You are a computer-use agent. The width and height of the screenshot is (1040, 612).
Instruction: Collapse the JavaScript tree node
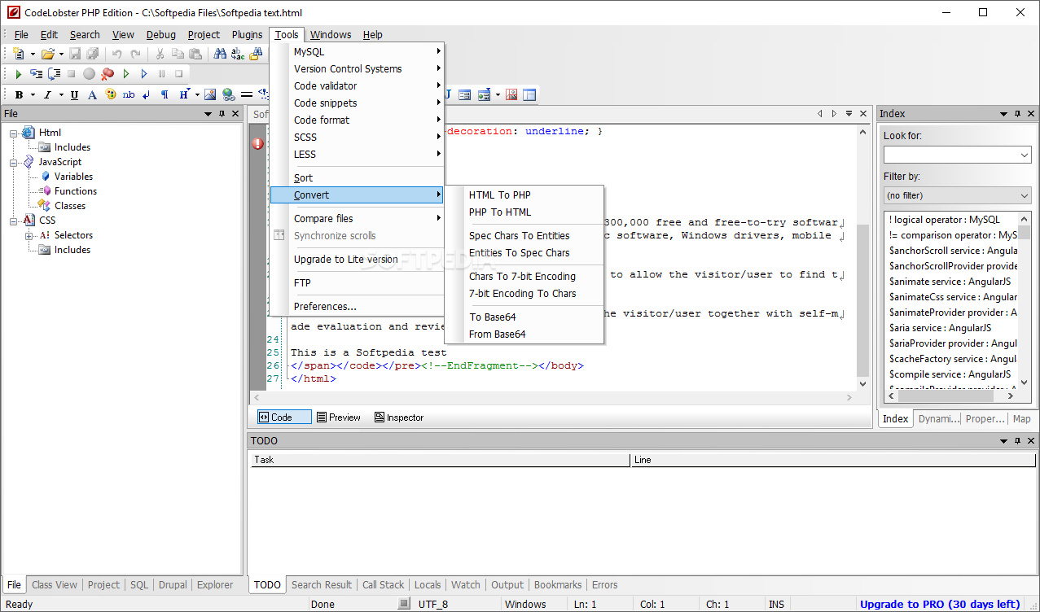(14, 162)
